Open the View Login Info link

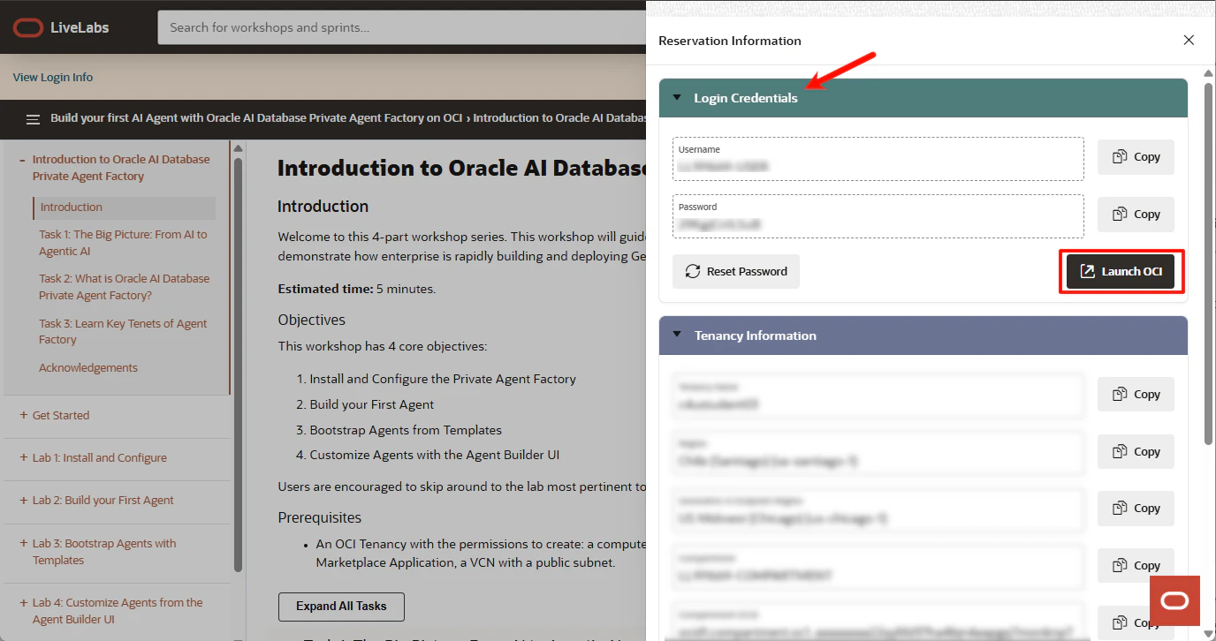click(53, 78)
